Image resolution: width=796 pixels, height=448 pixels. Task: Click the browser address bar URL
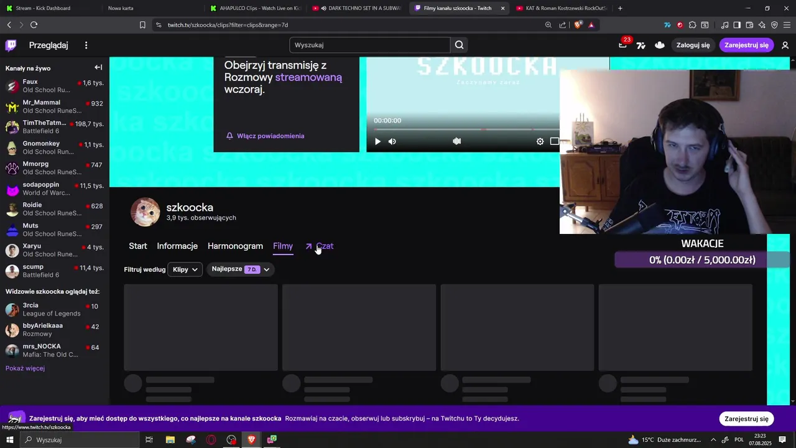(x=228, y=25)
